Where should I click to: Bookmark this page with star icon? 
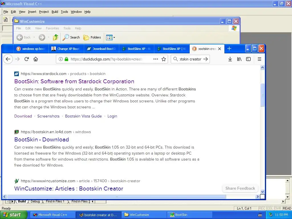(x=164, y=59)
